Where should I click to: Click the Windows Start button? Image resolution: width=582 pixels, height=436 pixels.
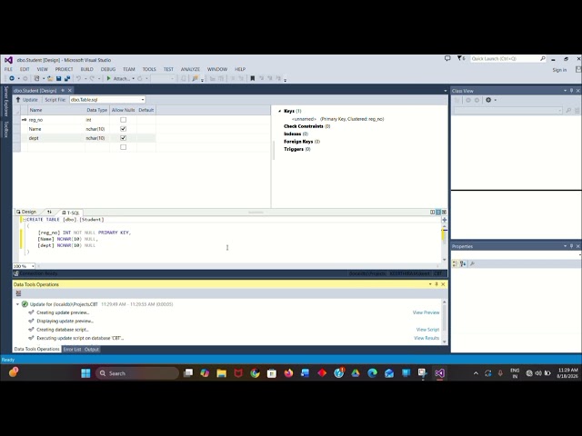point(85,373)
